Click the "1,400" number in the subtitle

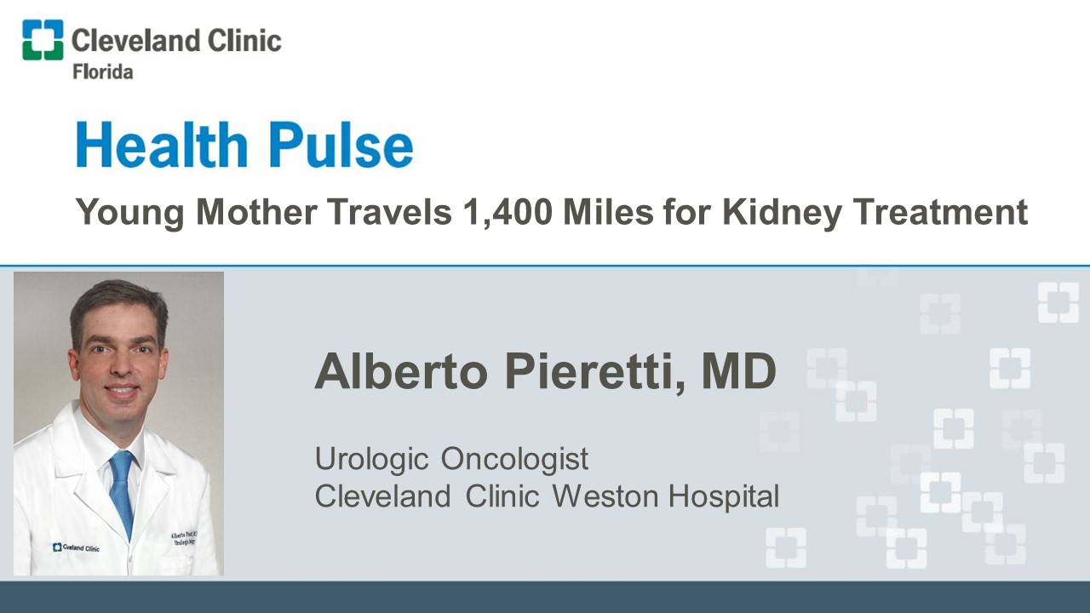[506, 212]
